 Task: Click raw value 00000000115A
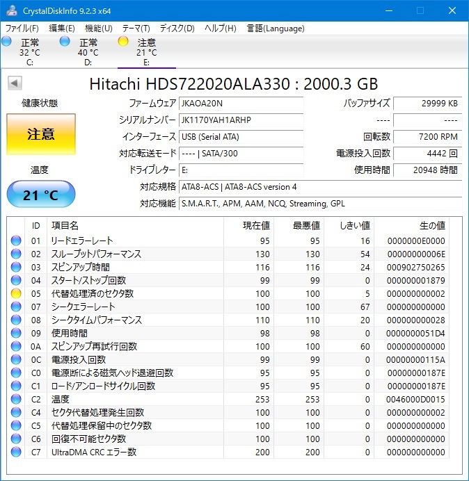(x=415, y=359)
